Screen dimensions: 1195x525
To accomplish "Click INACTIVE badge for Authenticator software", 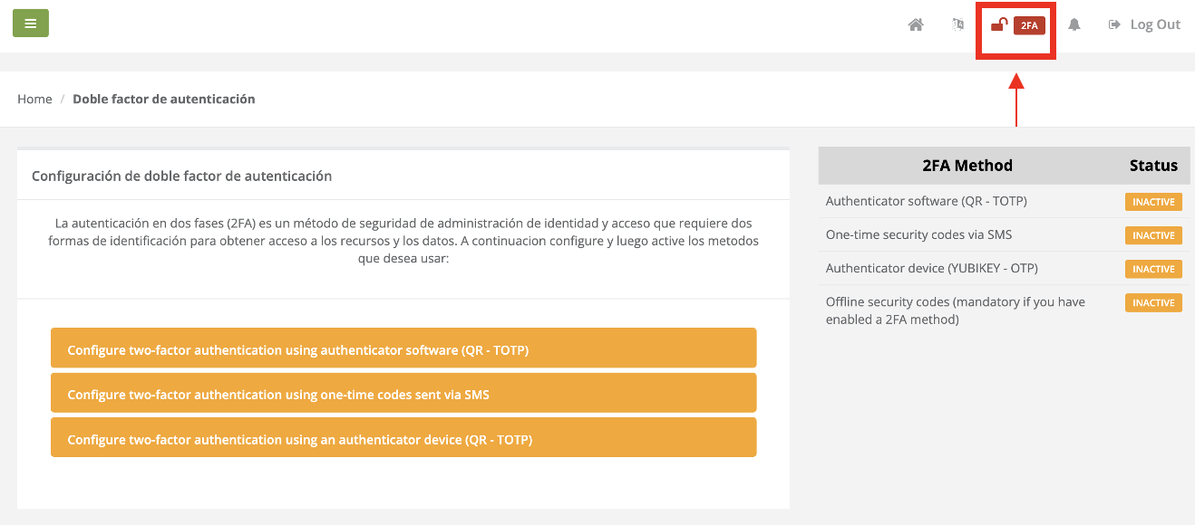I will (x=1153, y=202).
